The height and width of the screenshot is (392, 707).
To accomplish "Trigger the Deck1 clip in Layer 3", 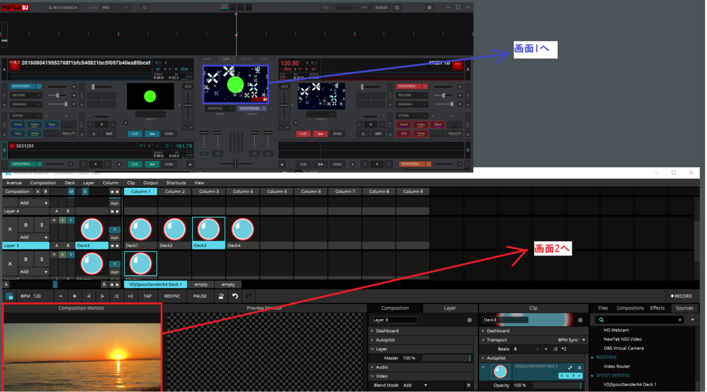I will point(140,229).
